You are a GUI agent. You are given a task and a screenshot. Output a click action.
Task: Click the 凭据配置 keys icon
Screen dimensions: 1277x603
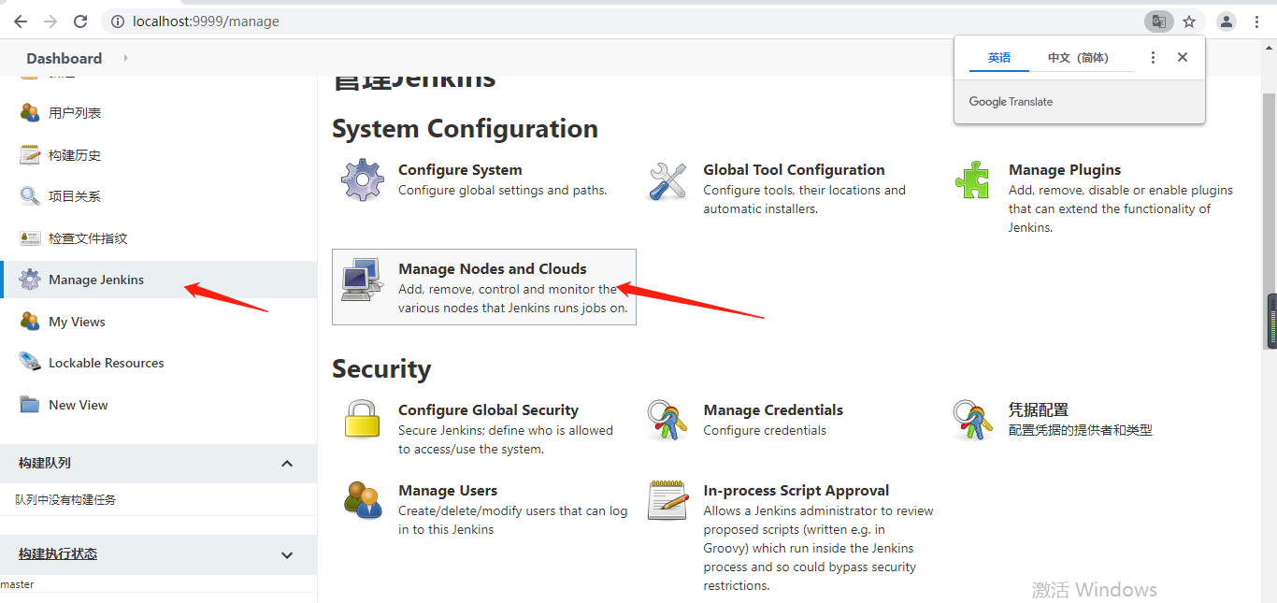(x=973, y=420)
